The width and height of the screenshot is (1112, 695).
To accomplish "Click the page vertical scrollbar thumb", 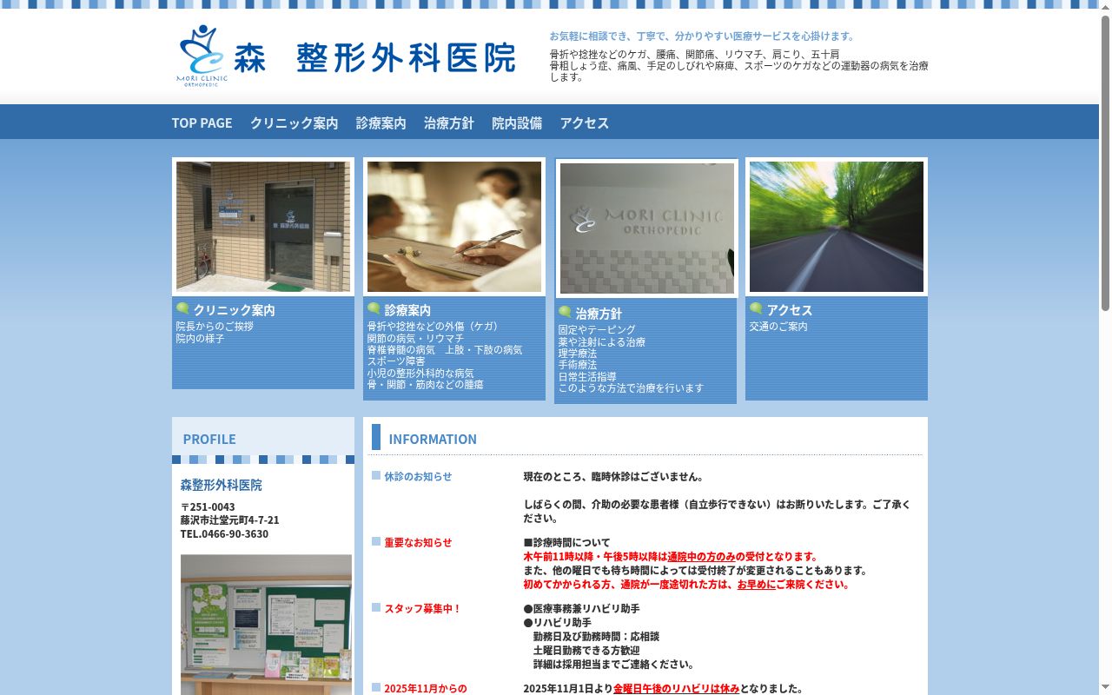I will point(1105,162).
